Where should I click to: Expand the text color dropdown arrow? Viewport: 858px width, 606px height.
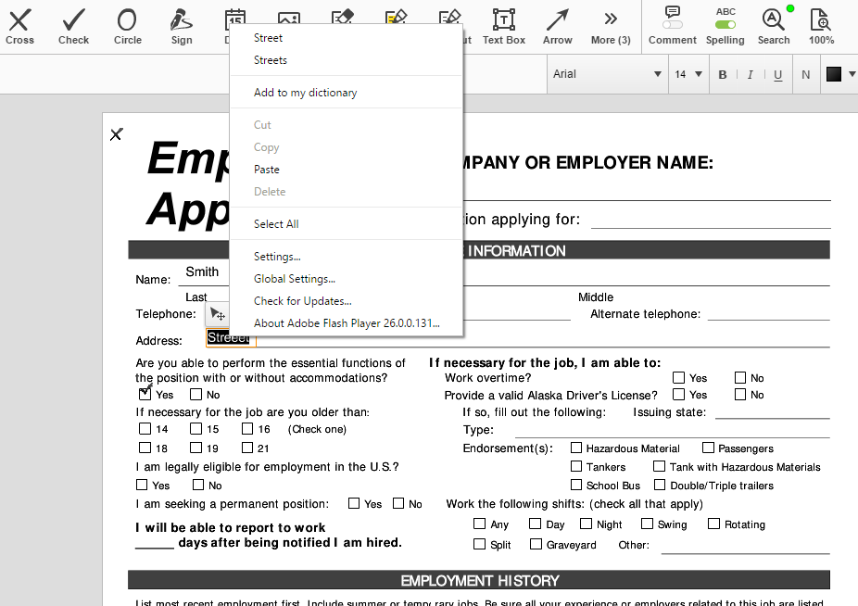[852, 74]
